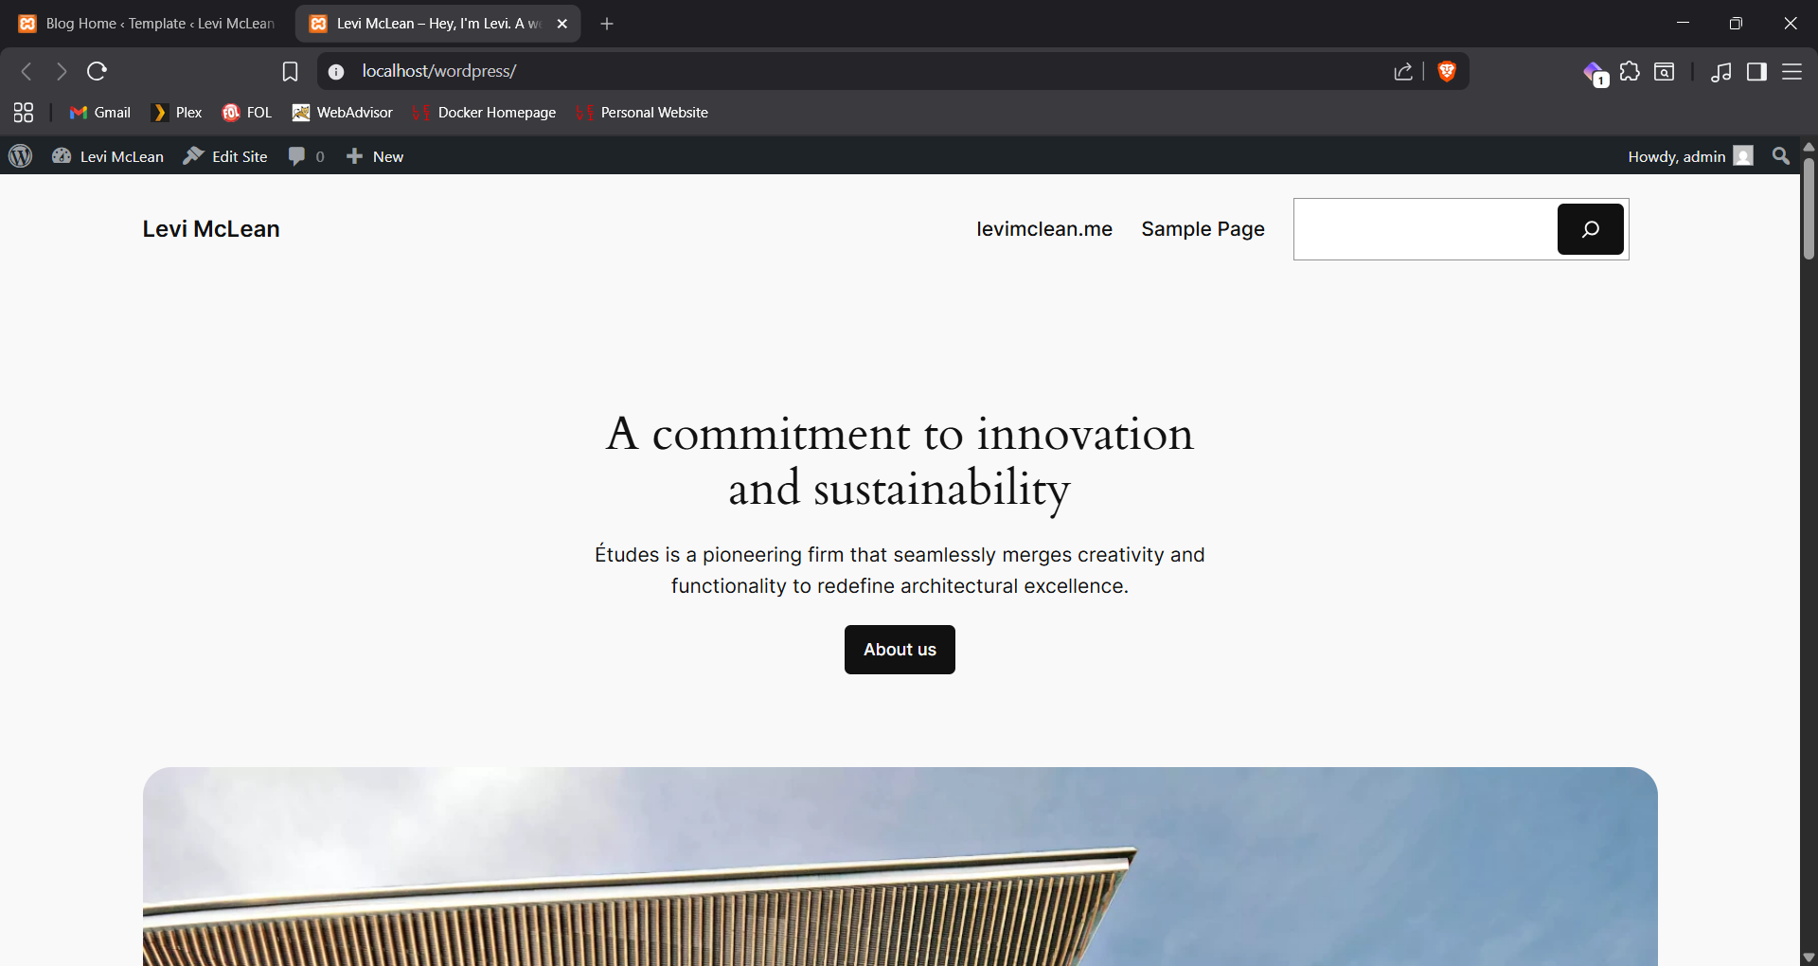
Task: Open the admin bar search magnifier
Action: pos(1780,156)
